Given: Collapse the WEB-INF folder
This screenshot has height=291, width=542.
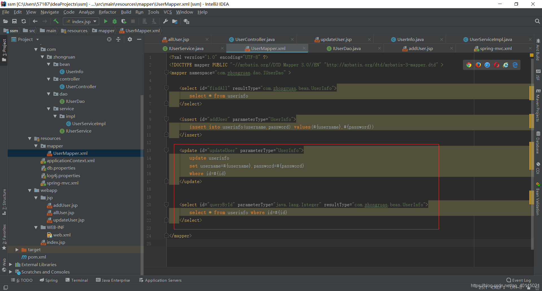Looking at the screenshot, I should pyautogui.click(x=36, y=227).
